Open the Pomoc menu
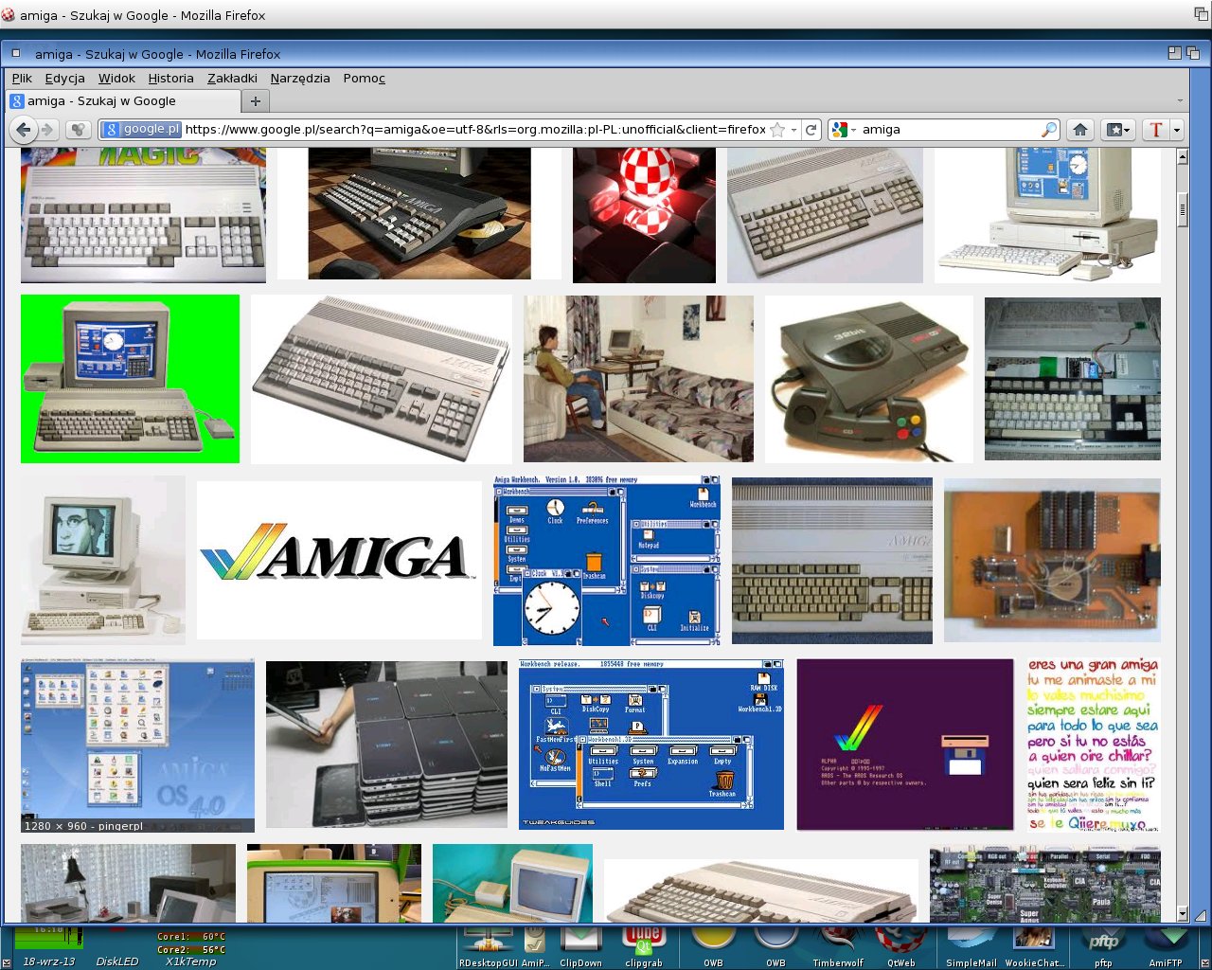1212x970 pixels. click(x=364, y=79)
